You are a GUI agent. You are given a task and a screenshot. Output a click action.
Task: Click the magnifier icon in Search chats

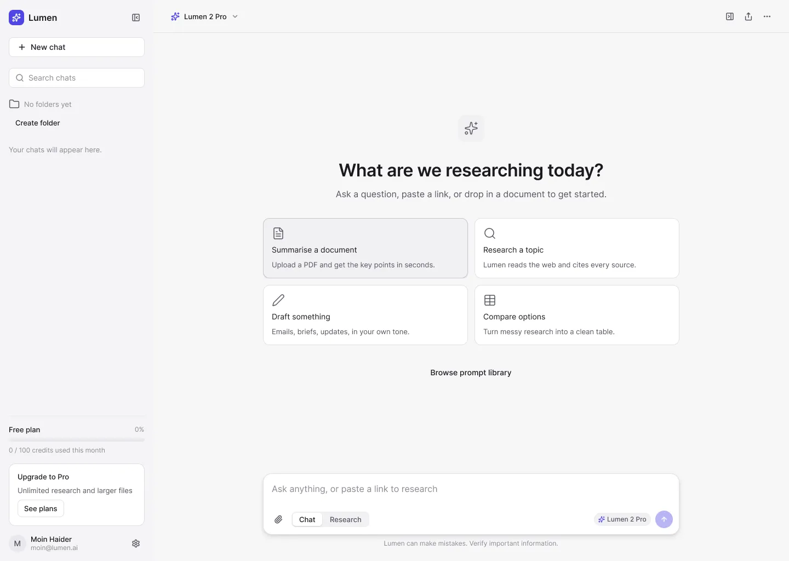tap(20, 78)
